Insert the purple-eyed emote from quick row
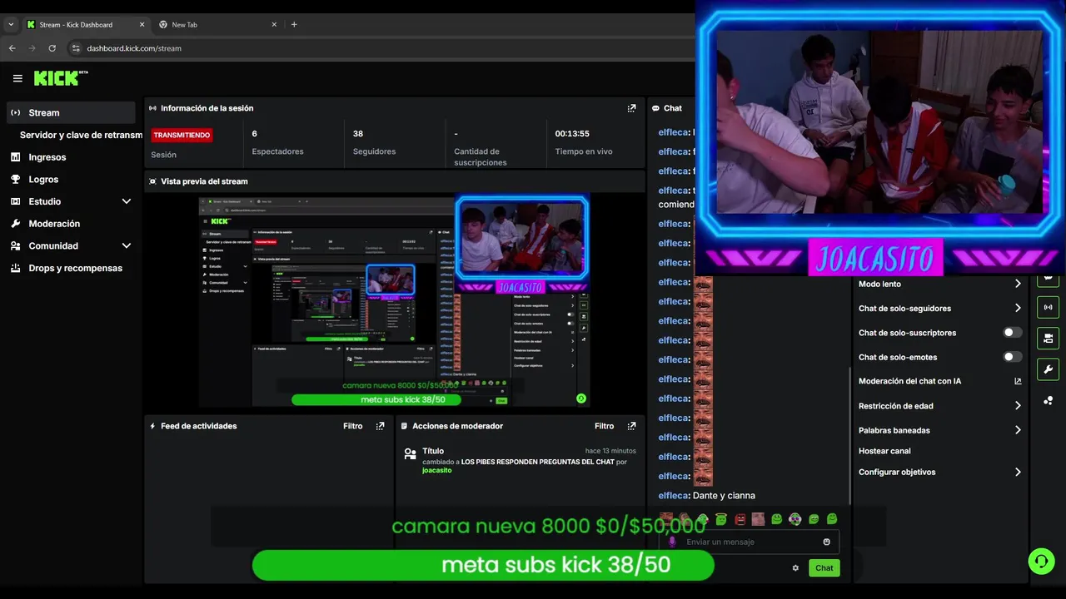Screen dimensions: 1066x599 [795, 519]
